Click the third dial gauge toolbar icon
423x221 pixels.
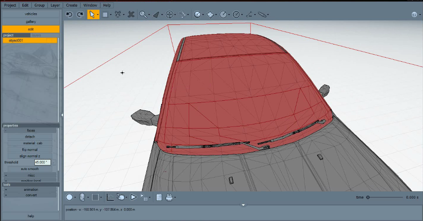(236, 15)
